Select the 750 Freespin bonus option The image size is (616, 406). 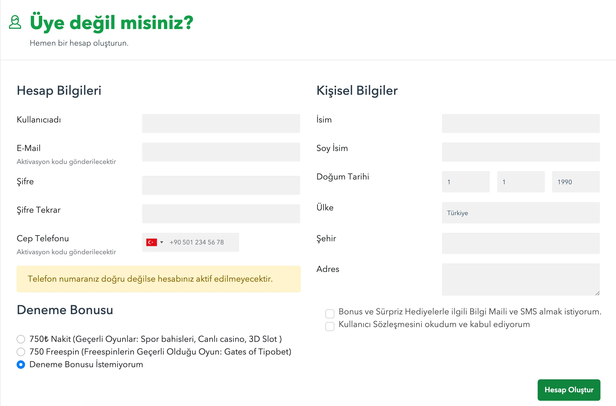click(21, 352)
